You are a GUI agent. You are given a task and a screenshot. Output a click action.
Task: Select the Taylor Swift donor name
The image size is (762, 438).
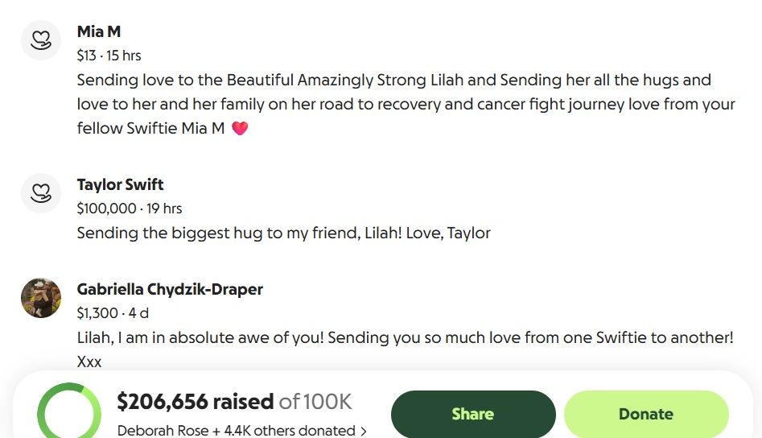120,184
